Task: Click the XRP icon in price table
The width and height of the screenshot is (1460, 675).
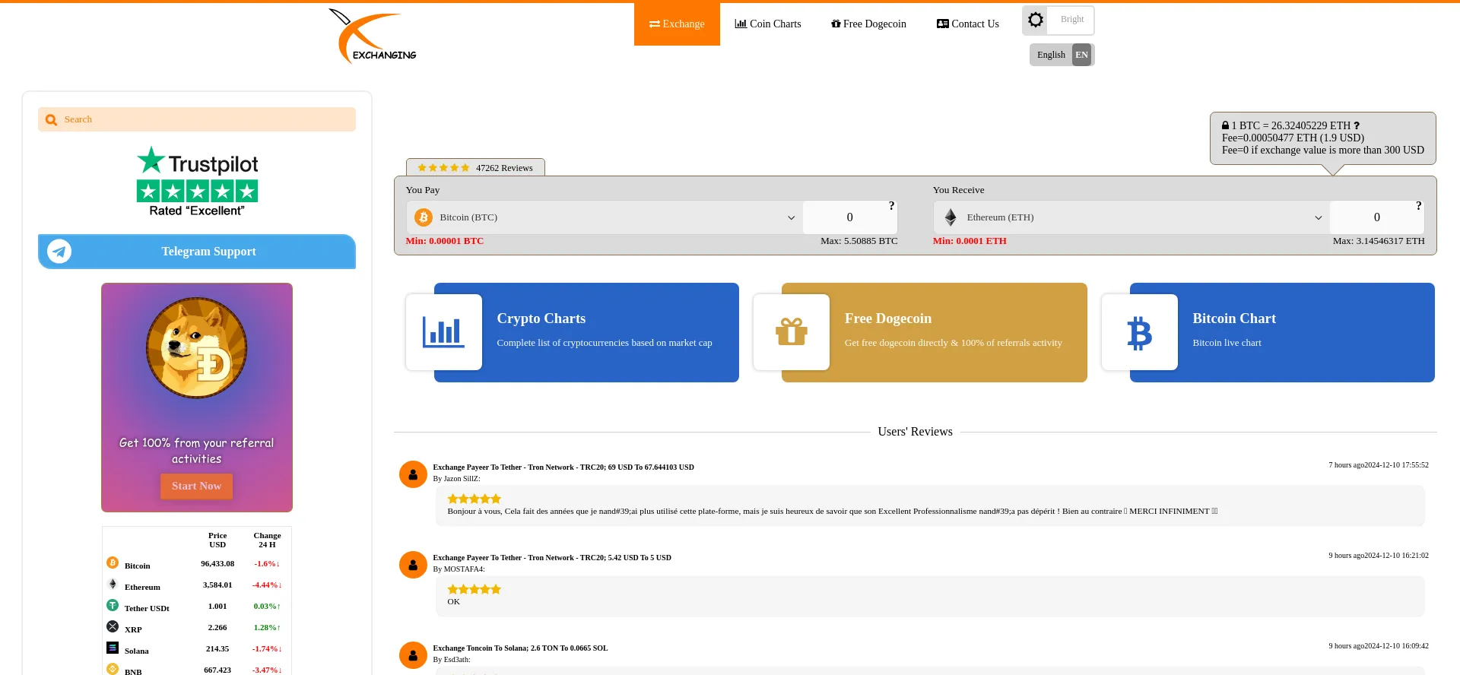Action: point(113,626)
